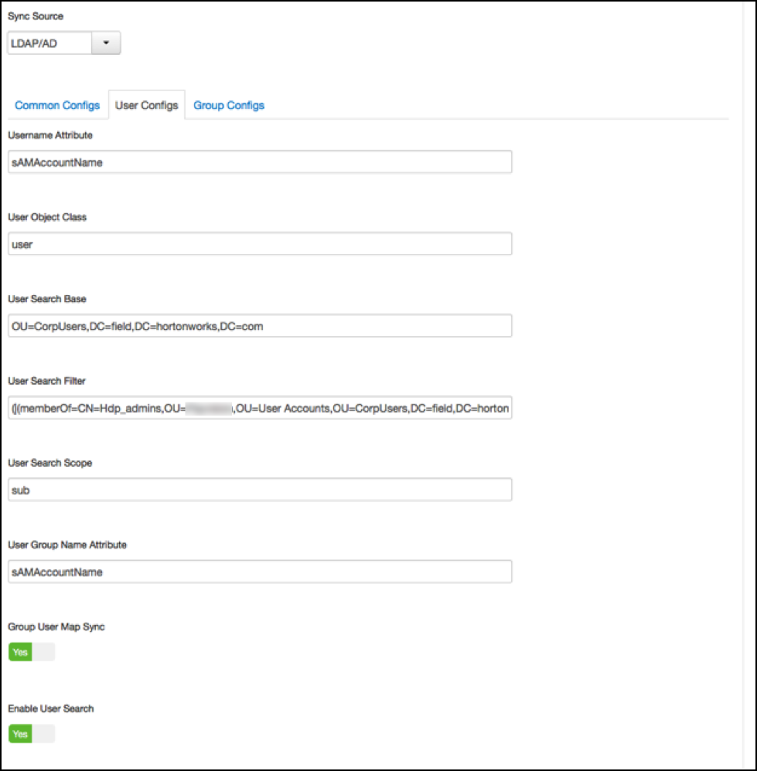Toggle the Group User Map Sync switch
The width and height of the screenshot is (757, 771).
(x=32, y=652)
